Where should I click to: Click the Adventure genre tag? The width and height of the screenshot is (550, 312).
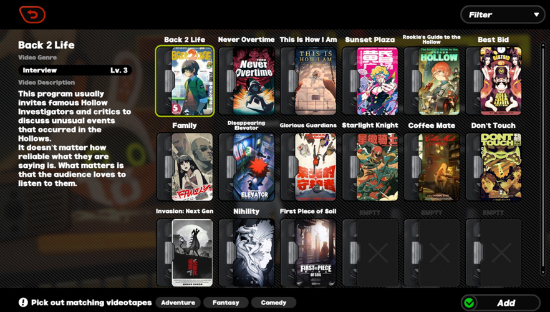[x=178, y=303]
